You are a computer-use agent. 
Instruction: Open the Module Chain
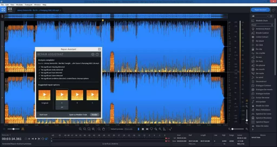260,21
